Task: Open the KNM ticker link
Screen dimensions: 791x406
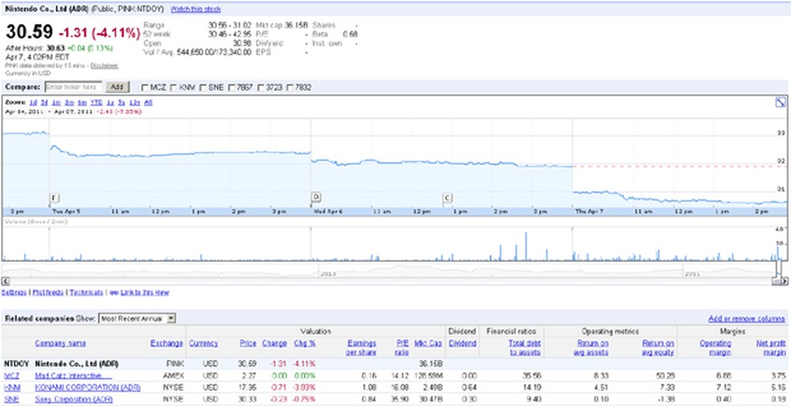Action: coord(11,388)
